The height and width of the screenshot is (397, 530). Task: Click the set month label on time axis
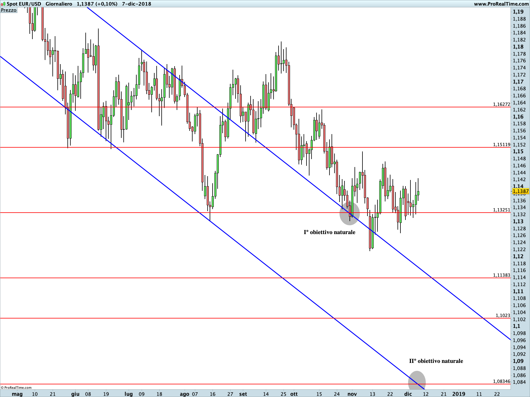[x=243, y=394]
